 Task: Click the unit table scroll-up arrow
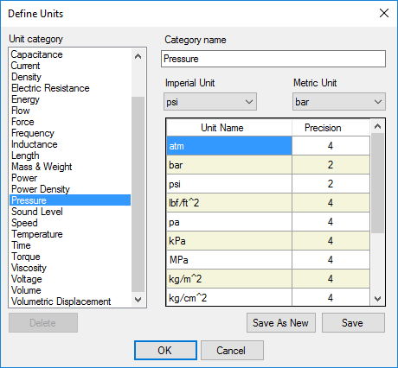[x=377, y=126]
